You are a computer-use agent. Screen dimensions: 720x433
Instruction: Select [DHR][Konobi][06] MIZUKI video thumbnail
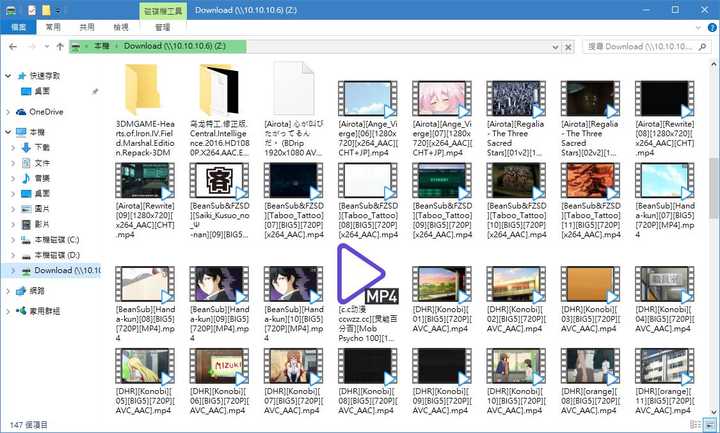219,366
